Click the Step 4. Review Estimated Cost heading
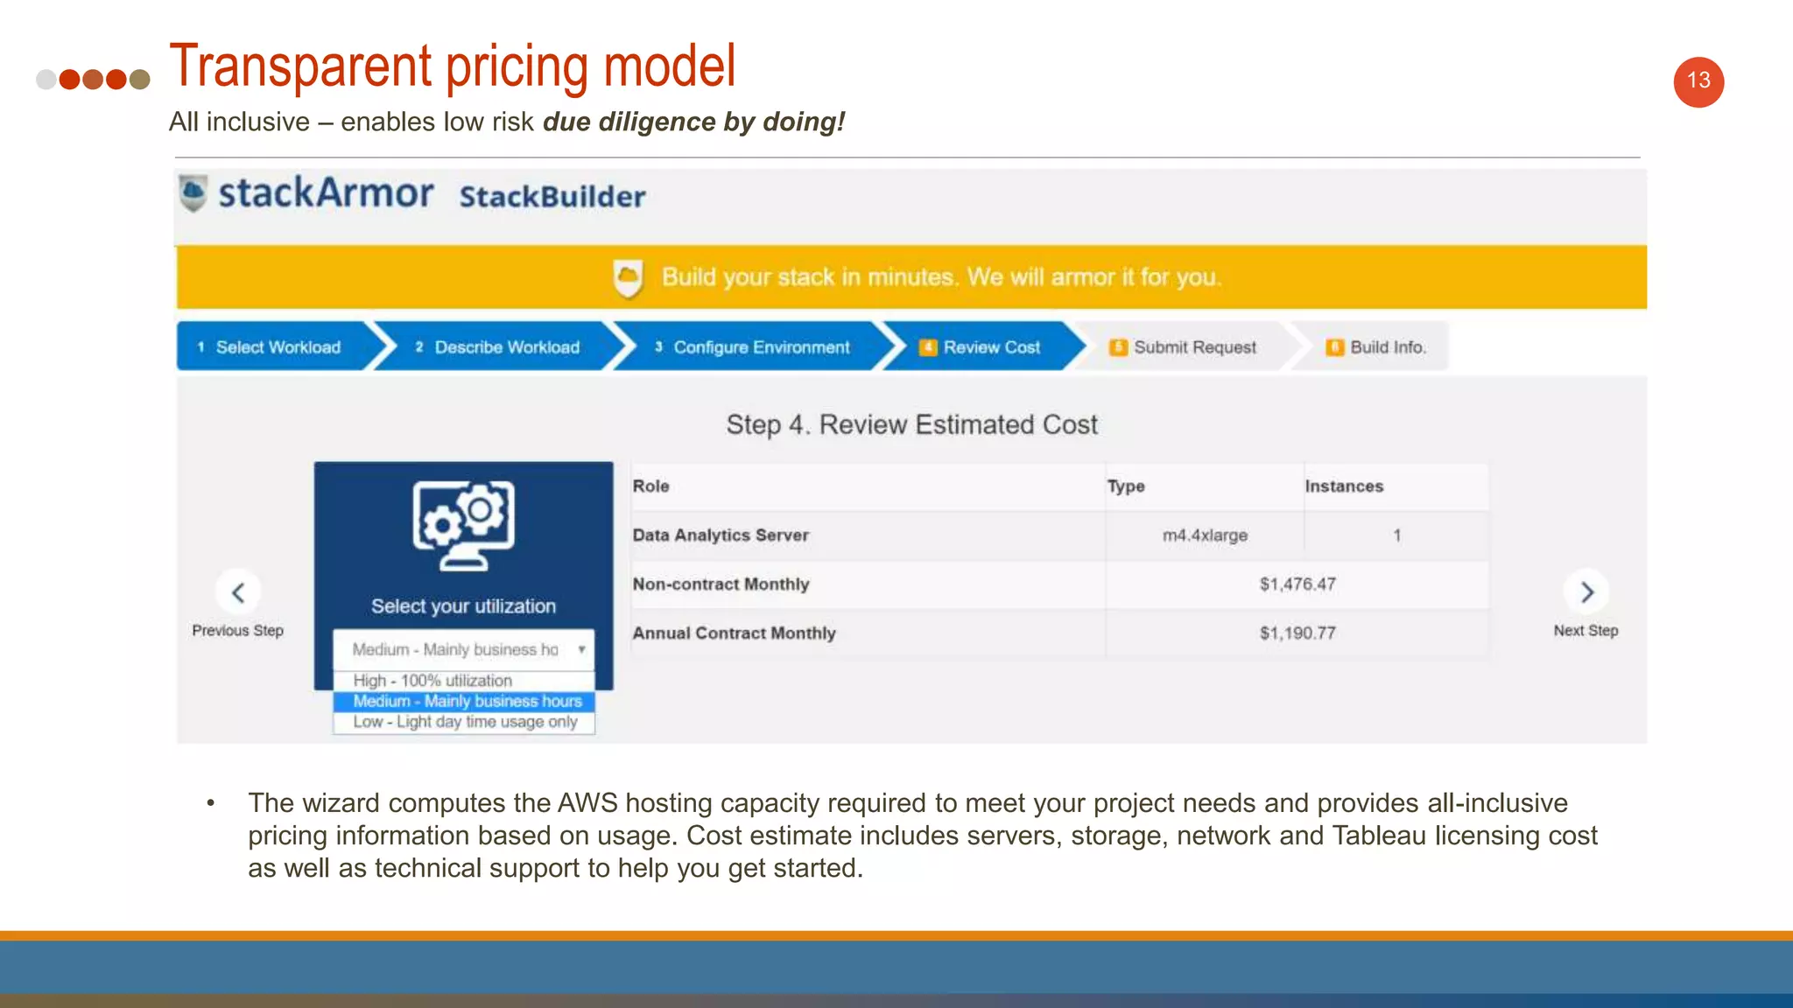Screen dimensions: 1793x1008 coord(911,424)
